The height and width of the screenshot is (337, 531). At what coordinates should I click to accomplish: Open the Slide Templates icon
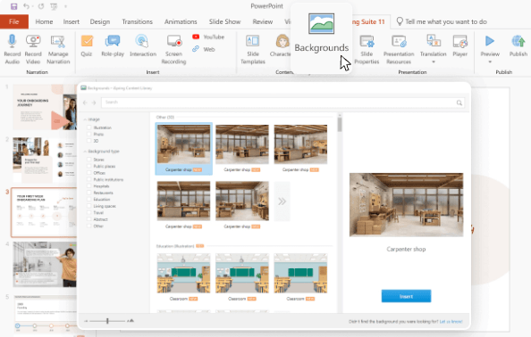tap(253, 41)
